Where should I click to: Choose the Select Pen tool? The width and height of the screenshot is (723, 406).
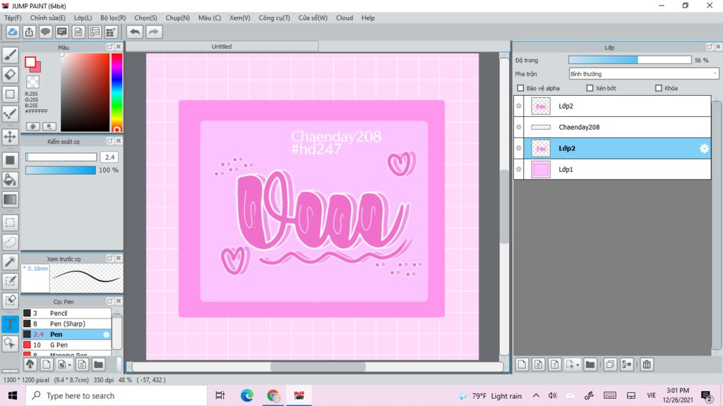[x=10, y=281]
